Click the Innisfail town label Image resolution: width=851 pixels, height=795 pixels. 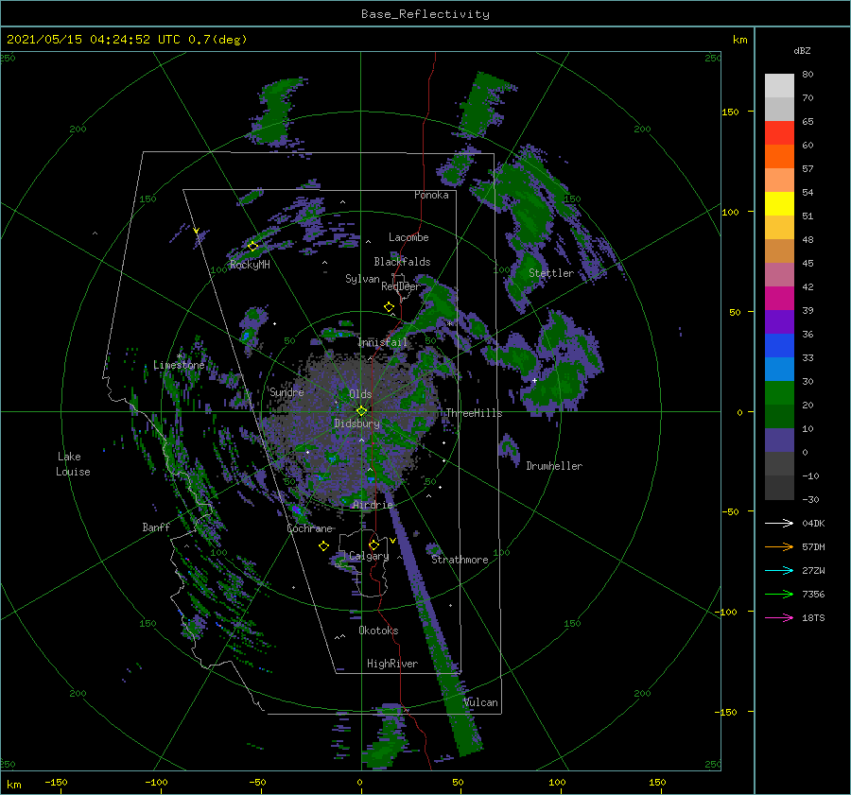click(x=382, y=342)
